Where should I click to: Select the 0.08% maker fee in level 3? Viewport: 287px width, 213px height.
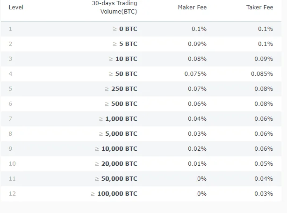[x=197, y=59]
